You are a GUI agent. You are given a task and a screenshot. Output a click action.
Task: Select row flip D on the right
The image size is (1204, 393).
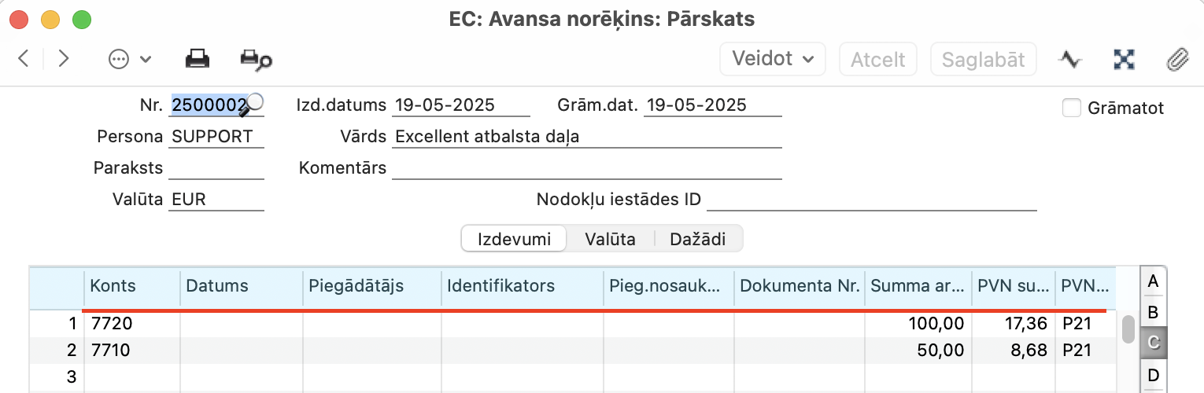tap(1154, 374)
